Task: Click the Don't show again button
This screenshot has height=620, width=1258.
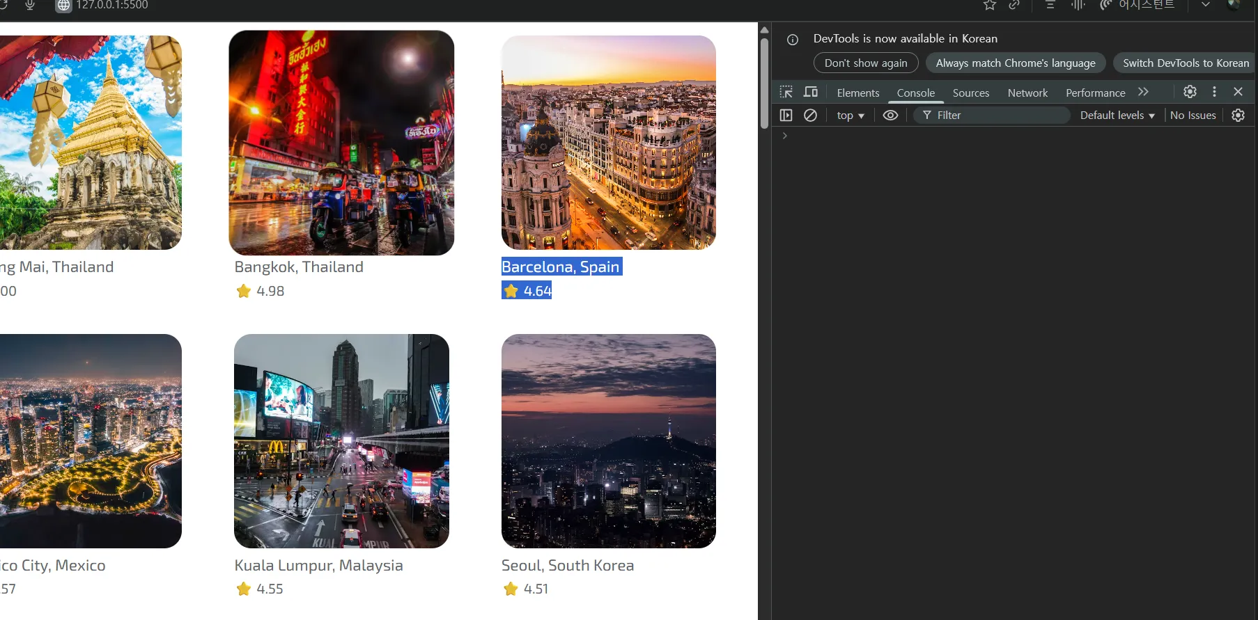Action: [x=866, y=63]
